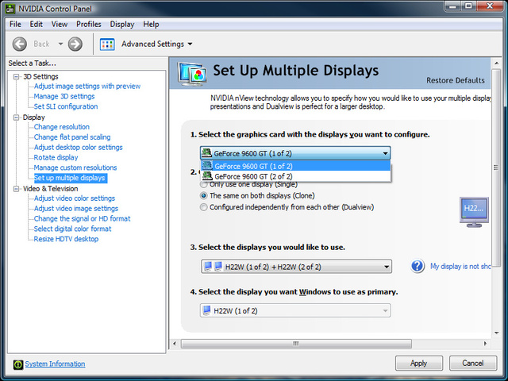Select Set up multiple displays task
The width and height of the screenshot is (508, 381).
coord(70,178)
